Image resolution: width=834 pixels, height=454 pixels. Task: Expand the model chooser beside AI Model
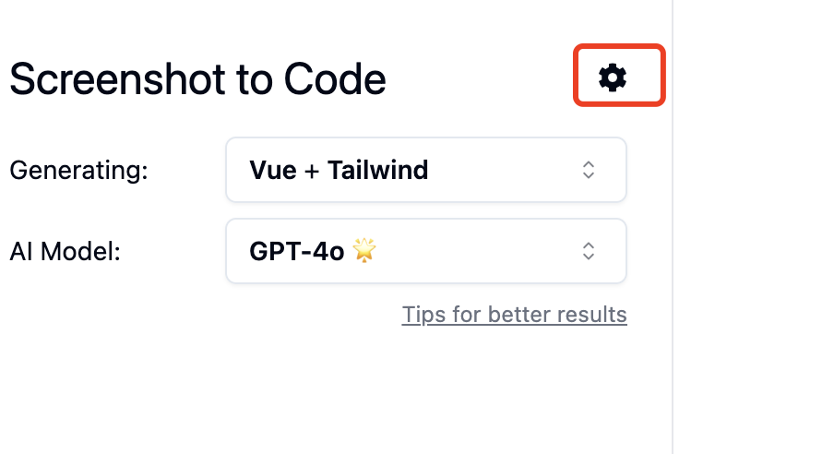click(426, 251)
